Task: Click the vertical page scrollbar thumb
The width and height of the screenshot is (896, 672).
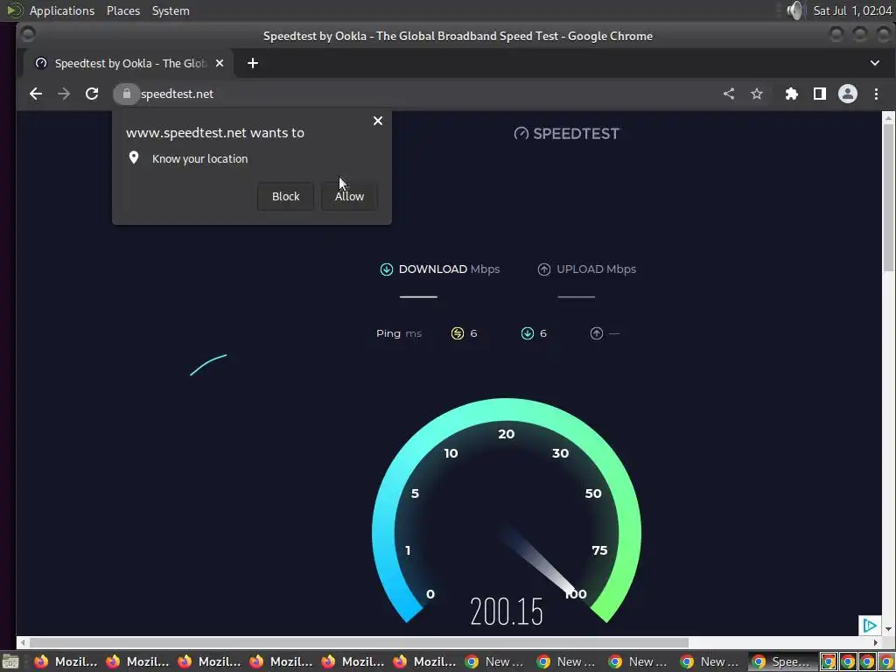Action: pos(888,197)
